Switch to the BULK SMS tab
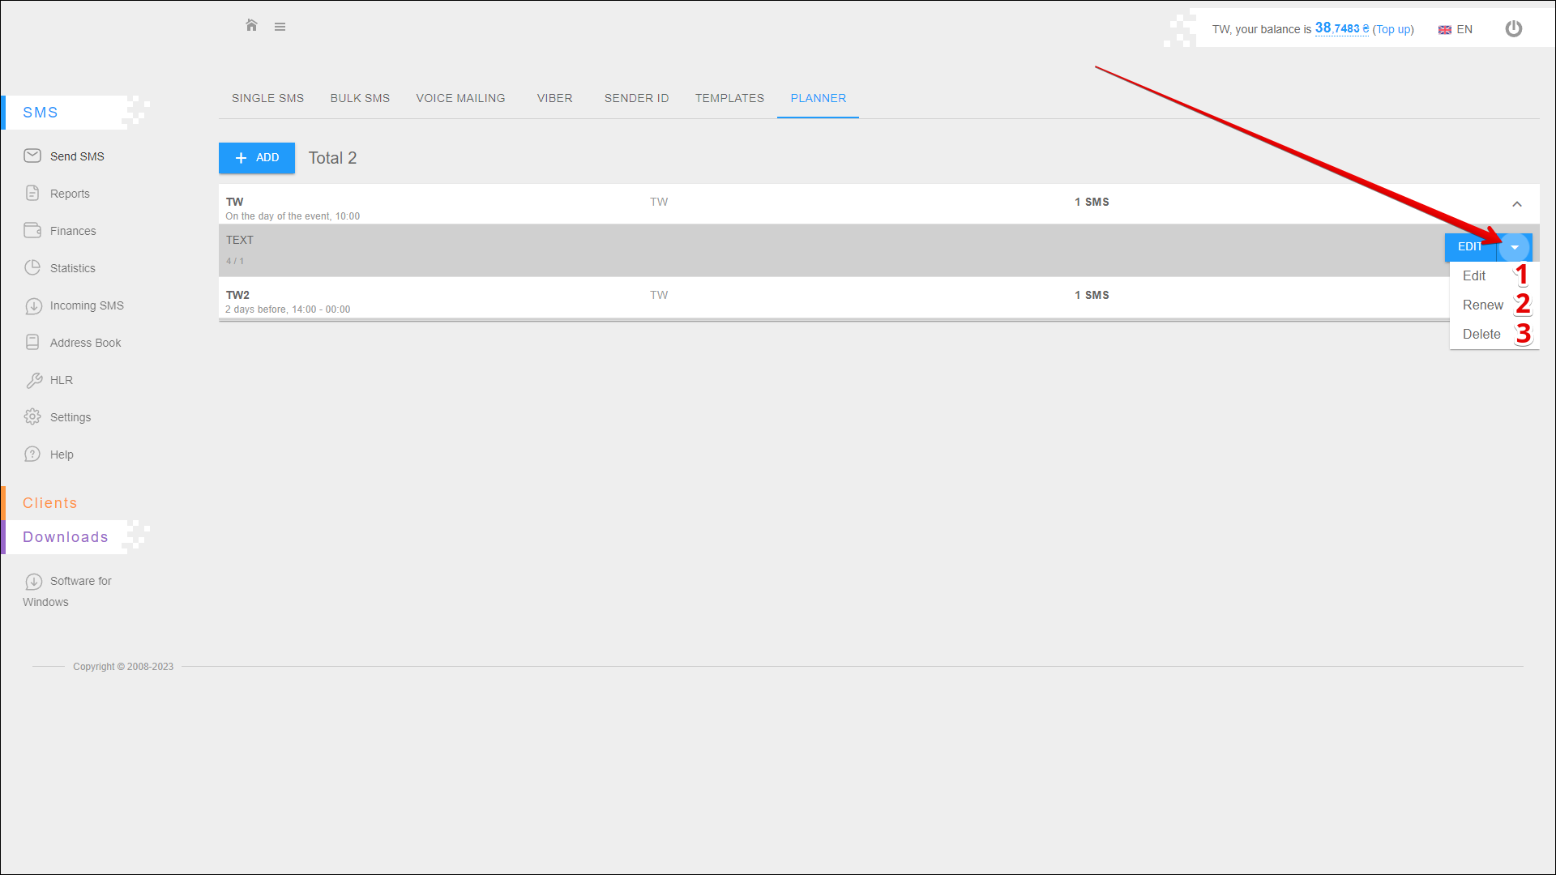The height and width of the screenshot is (875, 1556). [x=360, y=98]
